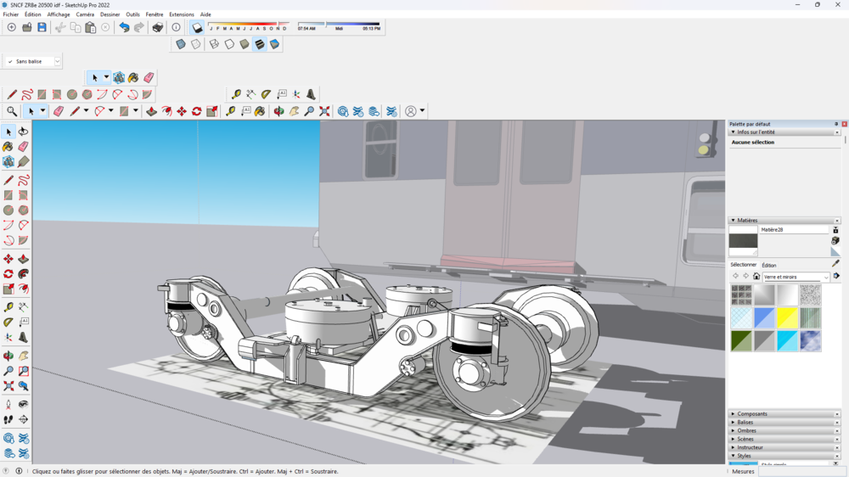Click the Mesures measurement input box
The image size is (849, 477).
click(802, 472)
